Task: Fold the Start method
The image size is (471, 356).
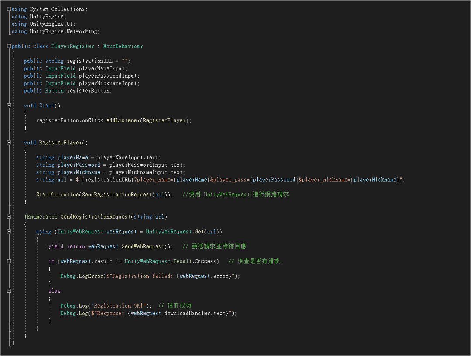Action: pos(9,106)
